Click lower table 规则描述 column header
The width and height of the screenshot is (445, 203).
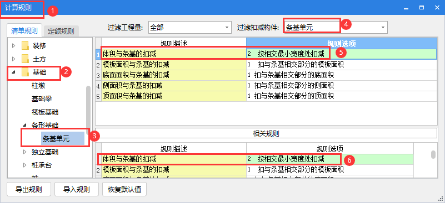pos(174,148)
